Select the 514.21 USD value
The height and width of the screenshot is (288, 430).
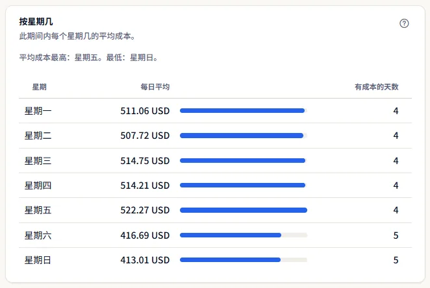tap(145, 186)
